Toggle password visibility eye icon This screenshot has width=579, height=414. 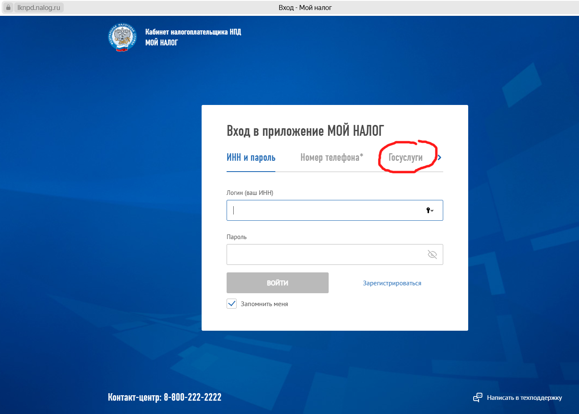click(432, 254)
